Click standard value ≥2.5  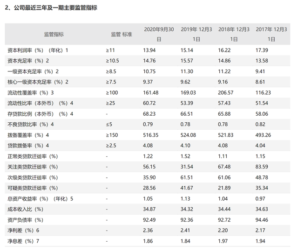tap(111, 146)
